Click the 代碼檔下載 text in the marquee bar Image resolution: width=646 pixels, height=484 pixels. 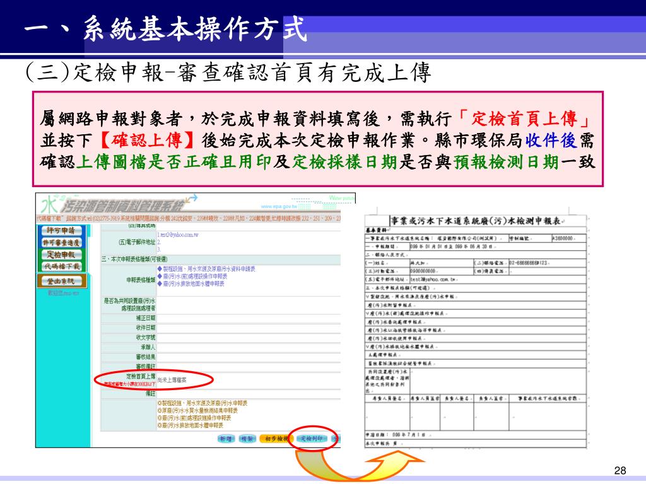[49, 218]
